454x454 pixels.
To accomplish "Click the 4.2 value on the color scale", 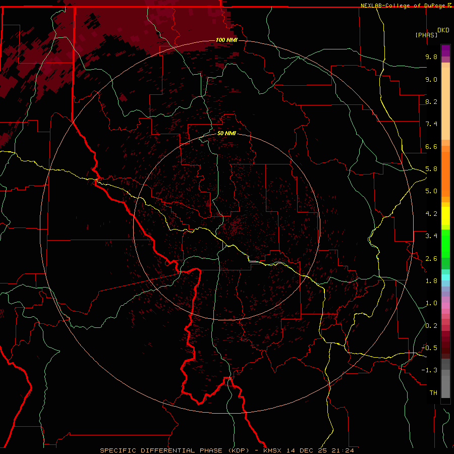I will (431, 214).
